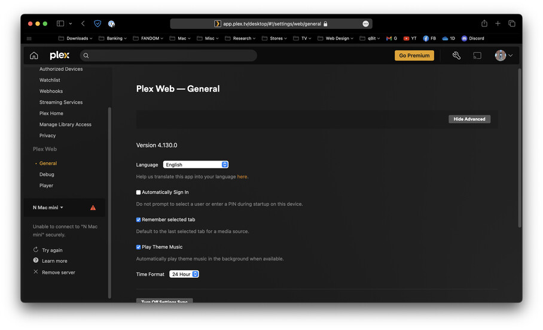This screenshot has width=543, height=330.
Task: Open the Webhooks settings page
Action: point(51,91)
